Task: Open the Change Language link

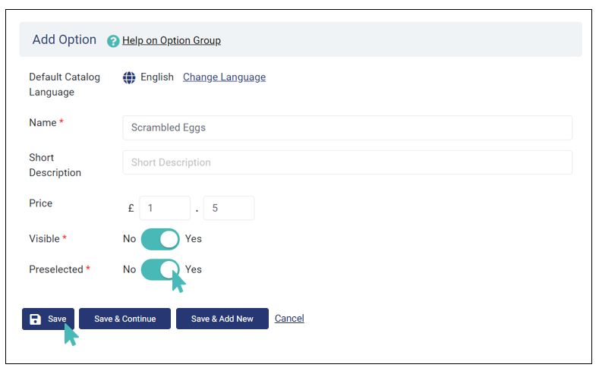Action: (224, 77)
